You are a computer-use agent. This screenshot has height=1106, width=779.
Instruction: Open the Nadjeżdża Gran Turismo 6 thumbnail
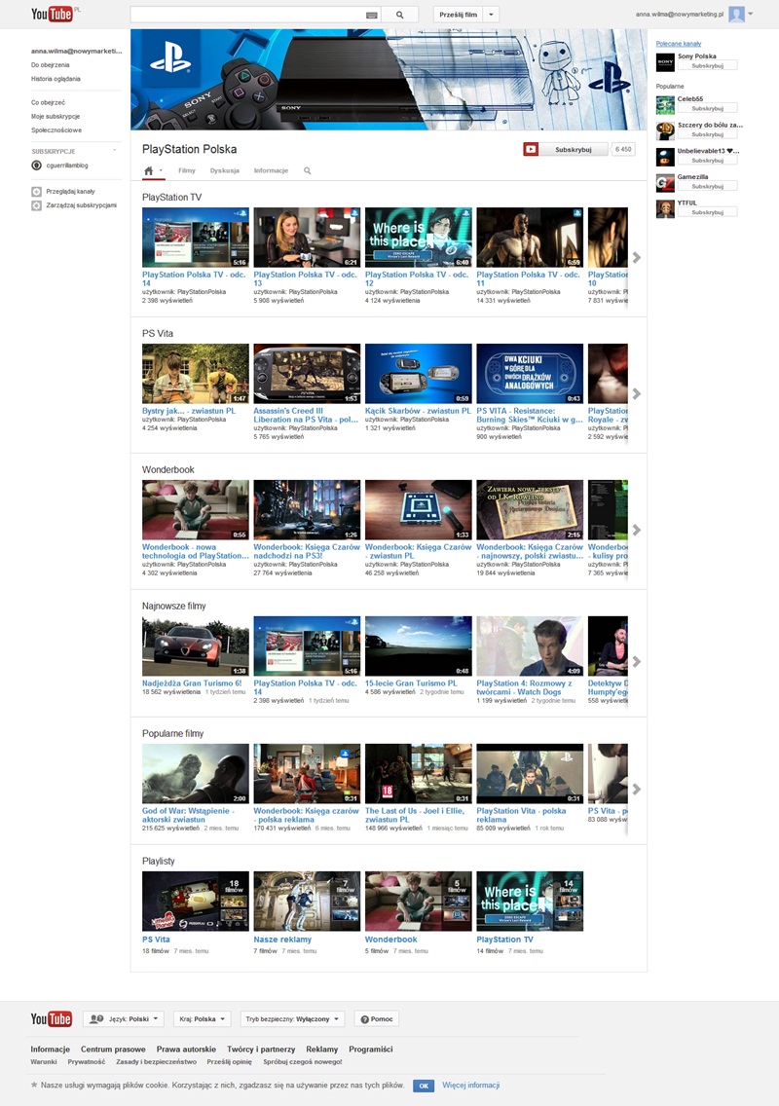(196, 646)
